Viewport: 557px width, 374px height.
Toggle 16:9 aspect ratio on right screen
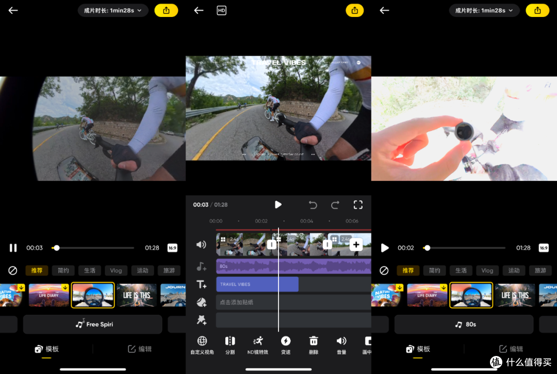click(544, 248)
